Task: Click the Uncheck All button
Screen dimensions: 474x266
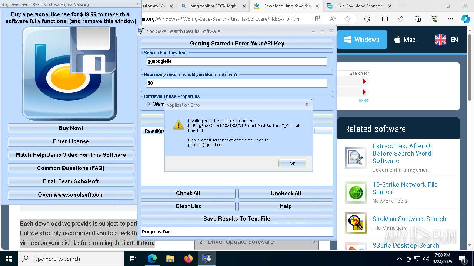Action: (286, 194)
